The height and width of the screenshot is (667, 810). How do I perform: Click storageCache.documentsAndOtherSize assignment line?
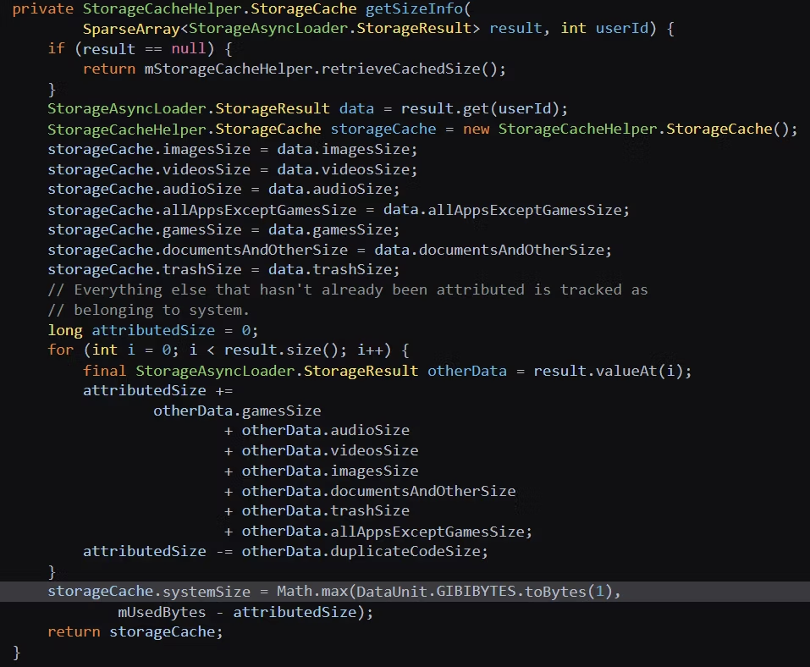pos(329,250)
